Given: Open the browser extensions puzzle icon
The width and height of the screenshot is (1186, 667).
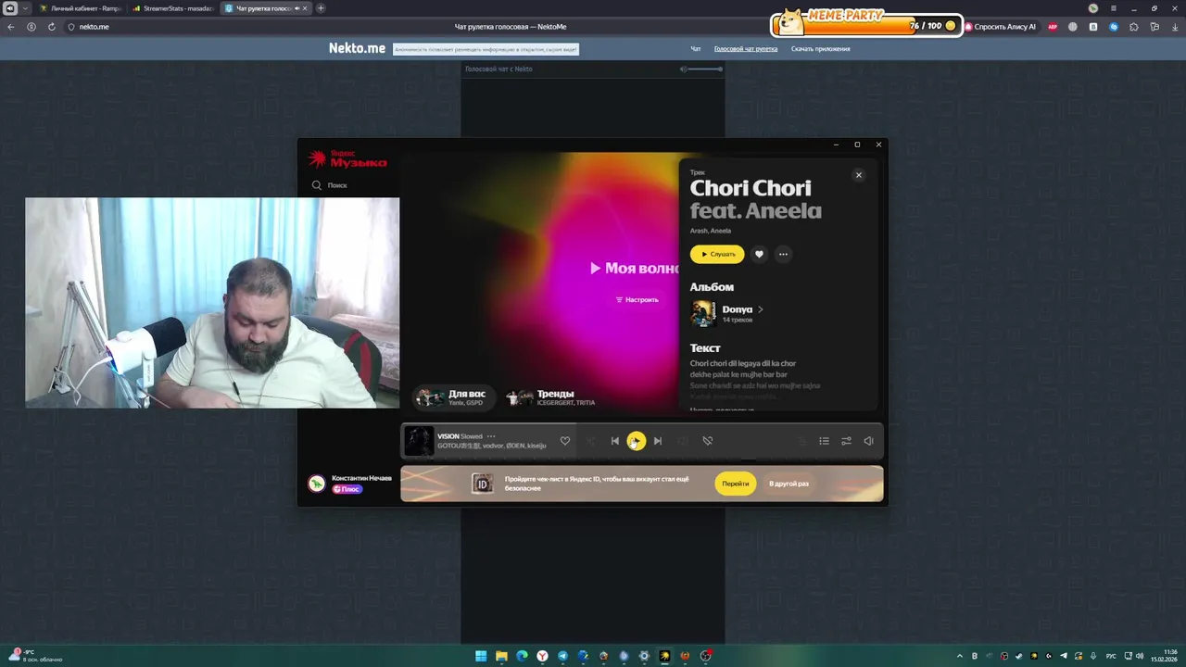Looking at the screenshot, I should pyautogui.click(x=1134, y=27).
